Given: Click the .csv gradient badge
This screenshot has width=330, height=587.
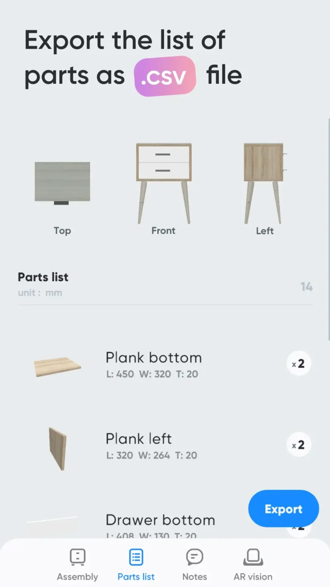Looking at the screenshot, I should point(165,76).
